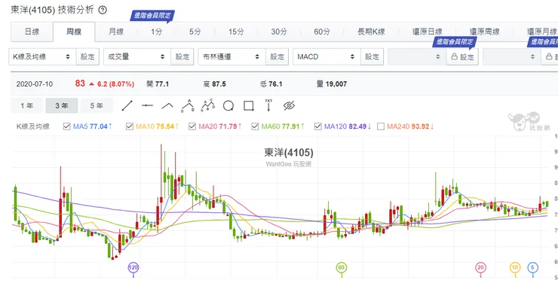Uncheck the MA5 moving average checkbox

coord(66,126)
